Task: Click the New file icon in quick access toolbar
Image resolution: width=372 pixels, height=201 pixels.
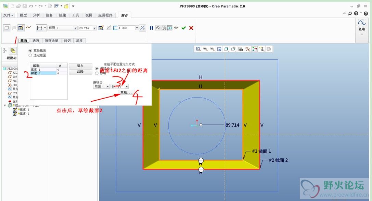Action: pyautogui.click(x=12, y=6)
